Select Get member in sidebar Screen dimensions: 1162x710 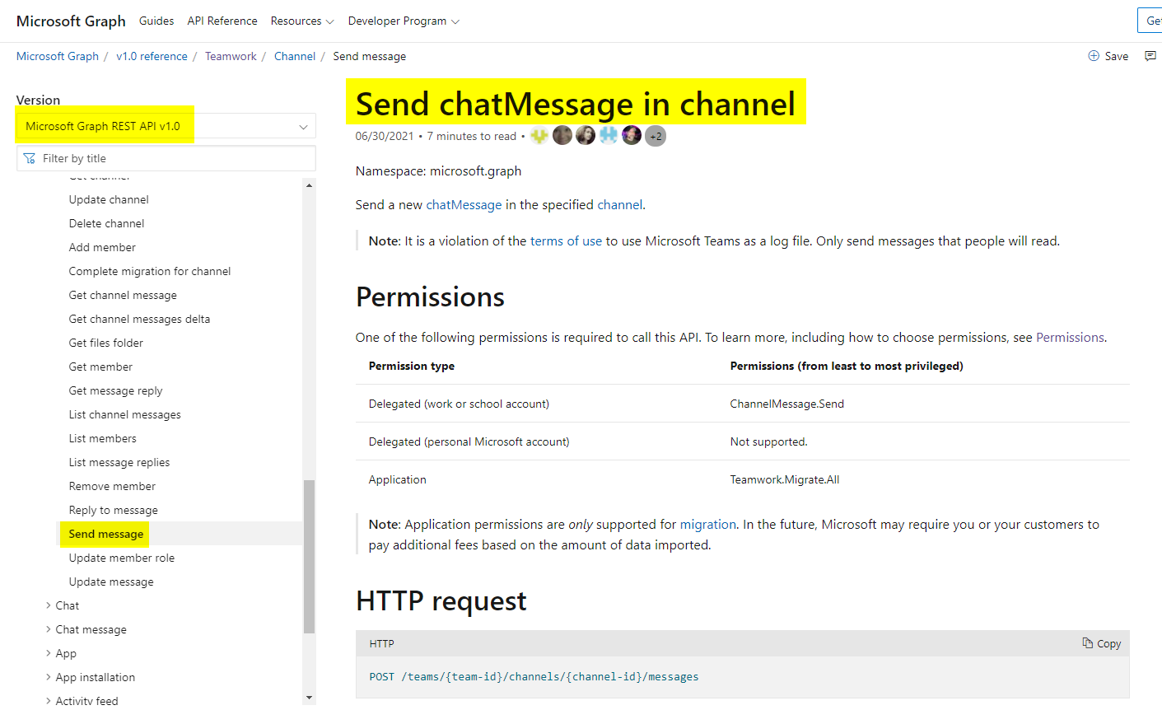click(100, 367)
